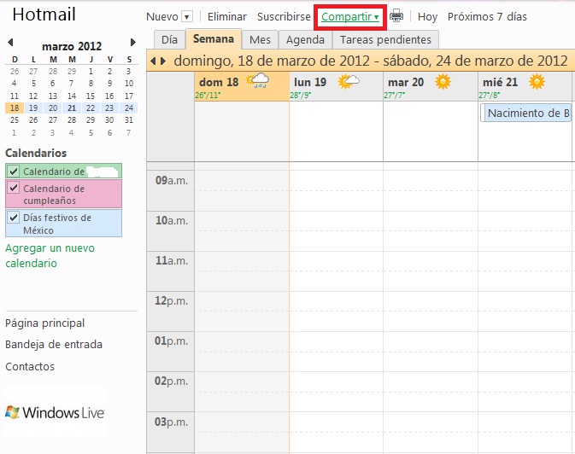Click sunny weather icon for mié 21
575x454 pixels.
pos(537,81)
